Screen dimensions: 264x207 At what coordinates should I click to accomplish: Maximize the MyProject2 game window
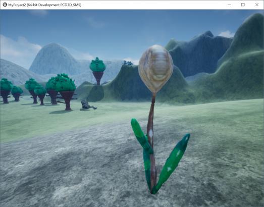pyautogui.click(x=243, y=5)
